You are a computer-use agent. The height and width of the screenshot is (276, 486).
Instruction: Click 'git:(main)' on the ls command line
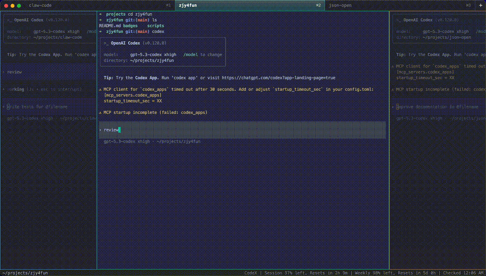tap(137, 20)
